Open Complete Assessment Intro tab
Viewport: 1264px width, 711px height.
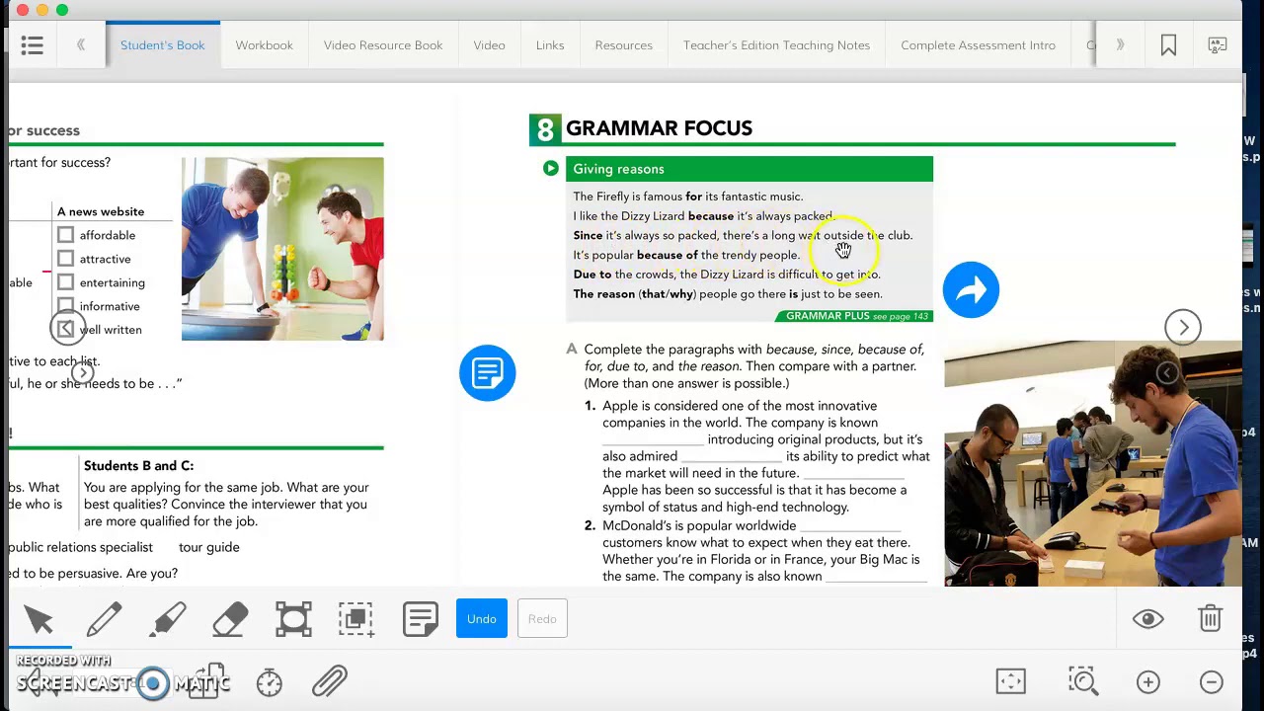point(978,45)
